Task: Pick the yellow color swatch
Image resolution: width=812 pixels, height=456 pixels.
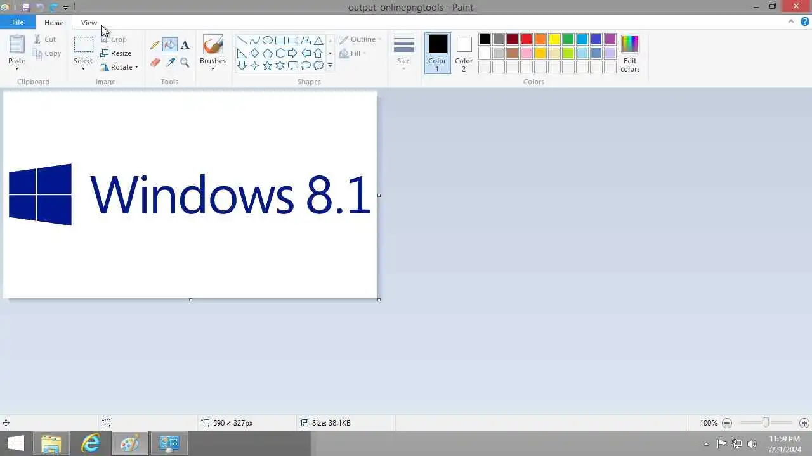Action: coord(554,40)
